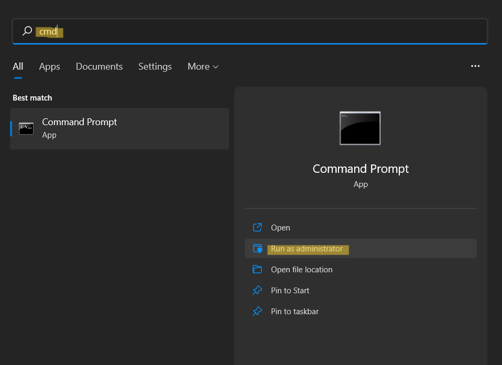Screen dimensions: 502x365
Task: Click the large Command Prompt preview icon
Action: coord(360,128)
